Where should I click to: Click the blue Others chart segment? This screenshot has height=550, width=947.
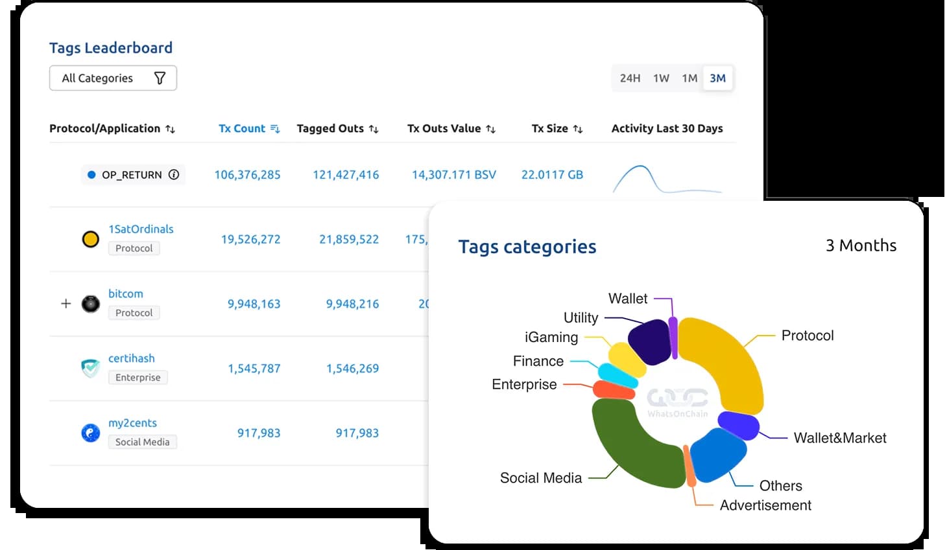(x=719, y=454)
